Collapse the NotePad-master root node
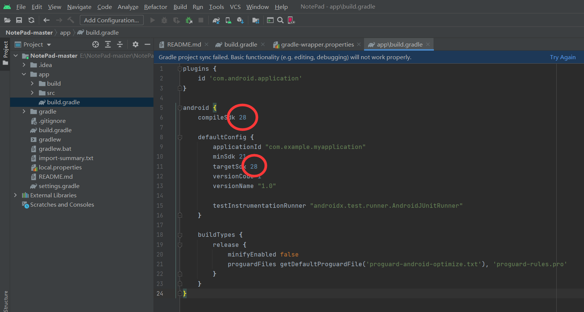584x312 pixels. coord(16,55)
